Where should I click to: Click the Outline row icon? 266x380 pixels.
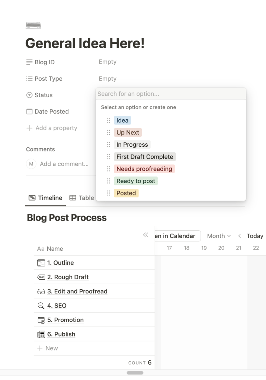pyautogui.click(x=41, y=263)
